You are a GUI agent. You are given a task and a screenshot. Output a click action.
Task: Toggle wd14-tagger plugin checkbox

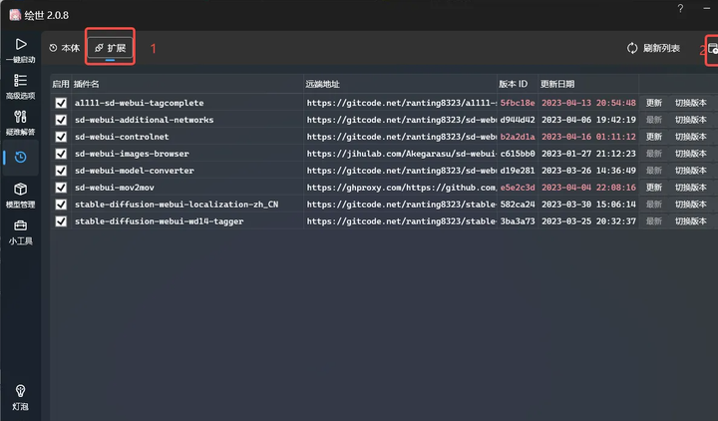coord(61,221)
